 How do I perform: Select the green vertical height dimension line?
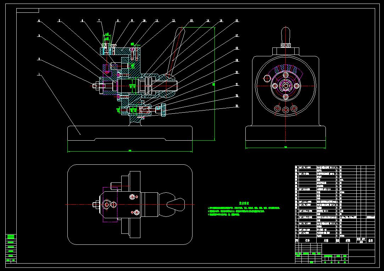pyautogui.click(x=215, y=84)
